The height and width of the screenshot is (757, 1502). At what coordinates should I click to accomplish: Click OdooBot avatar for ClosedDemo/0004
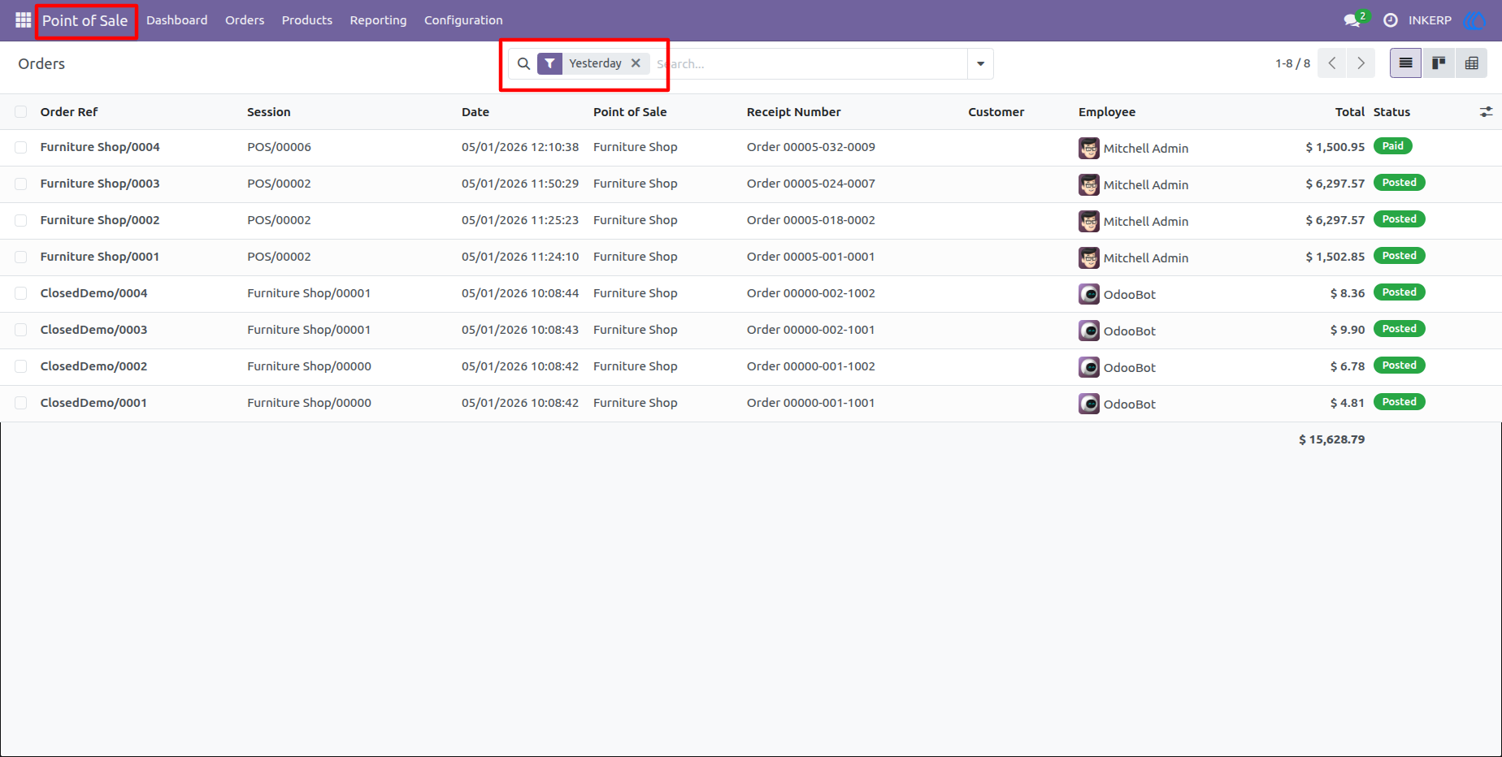tap(1089, 294)
